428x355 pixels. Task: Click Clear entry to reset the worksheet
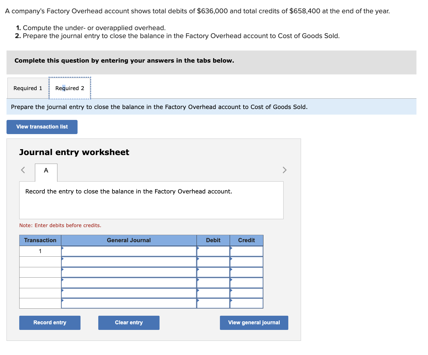(128, 323)
